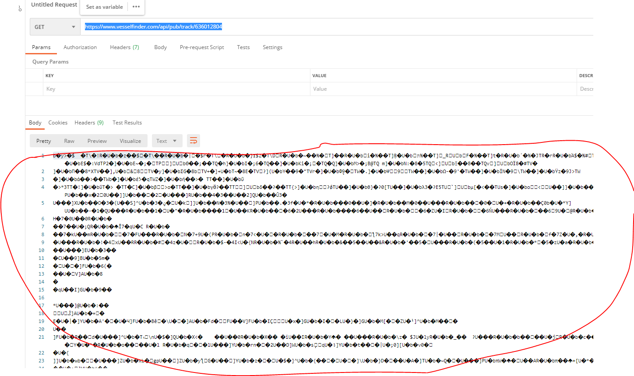Open the Test Results tab
The height and width of the screenshot is (376, 634).
pos(127,123)
